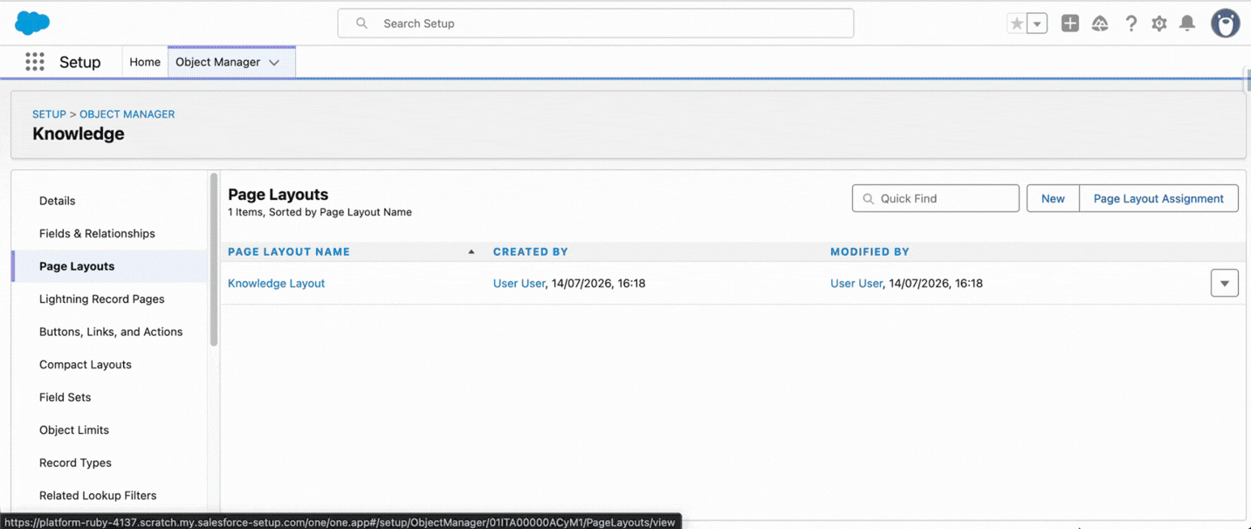Click the Knowledge page heading
The width and height of the screenshot is (1251, 529).
pyautogui.click(x=79, y=134)
